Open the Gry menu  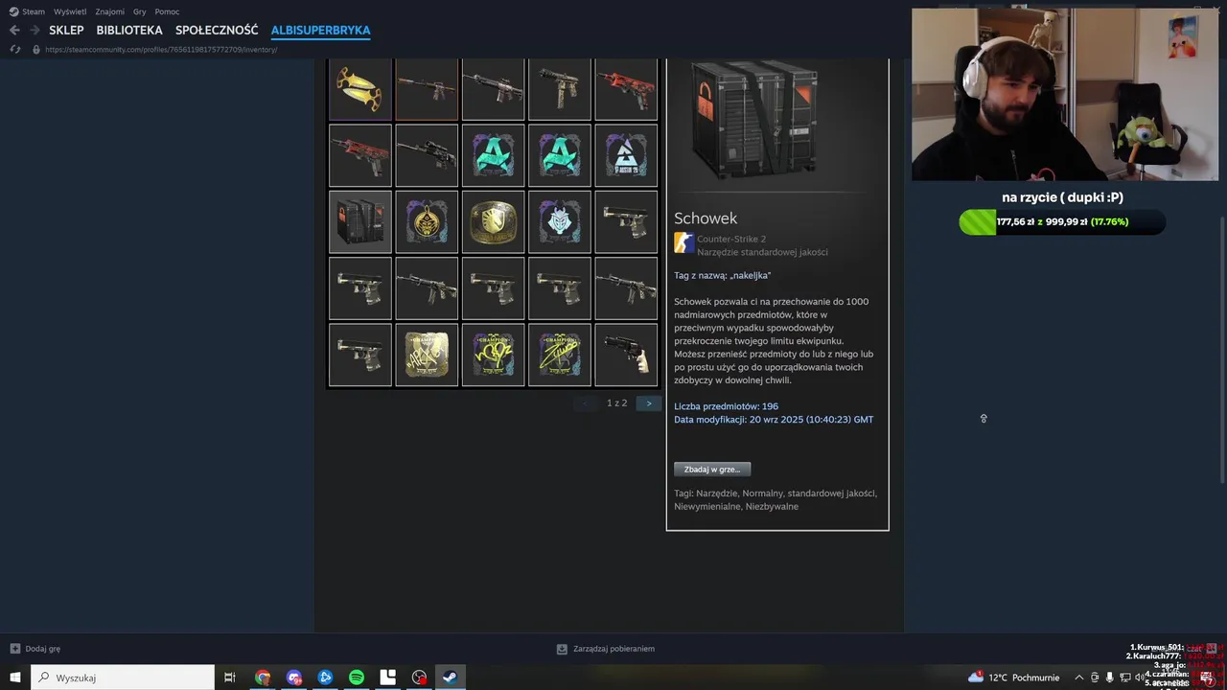[140, 11]
